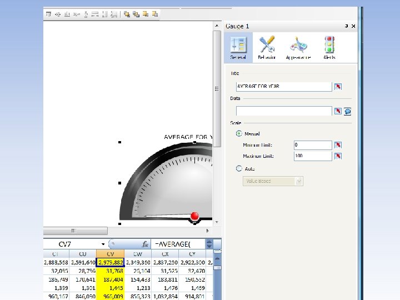Click yellow cell with value 187,404
Image resolution: width=400 pixels, height=300 pixels.
[110, 279]
